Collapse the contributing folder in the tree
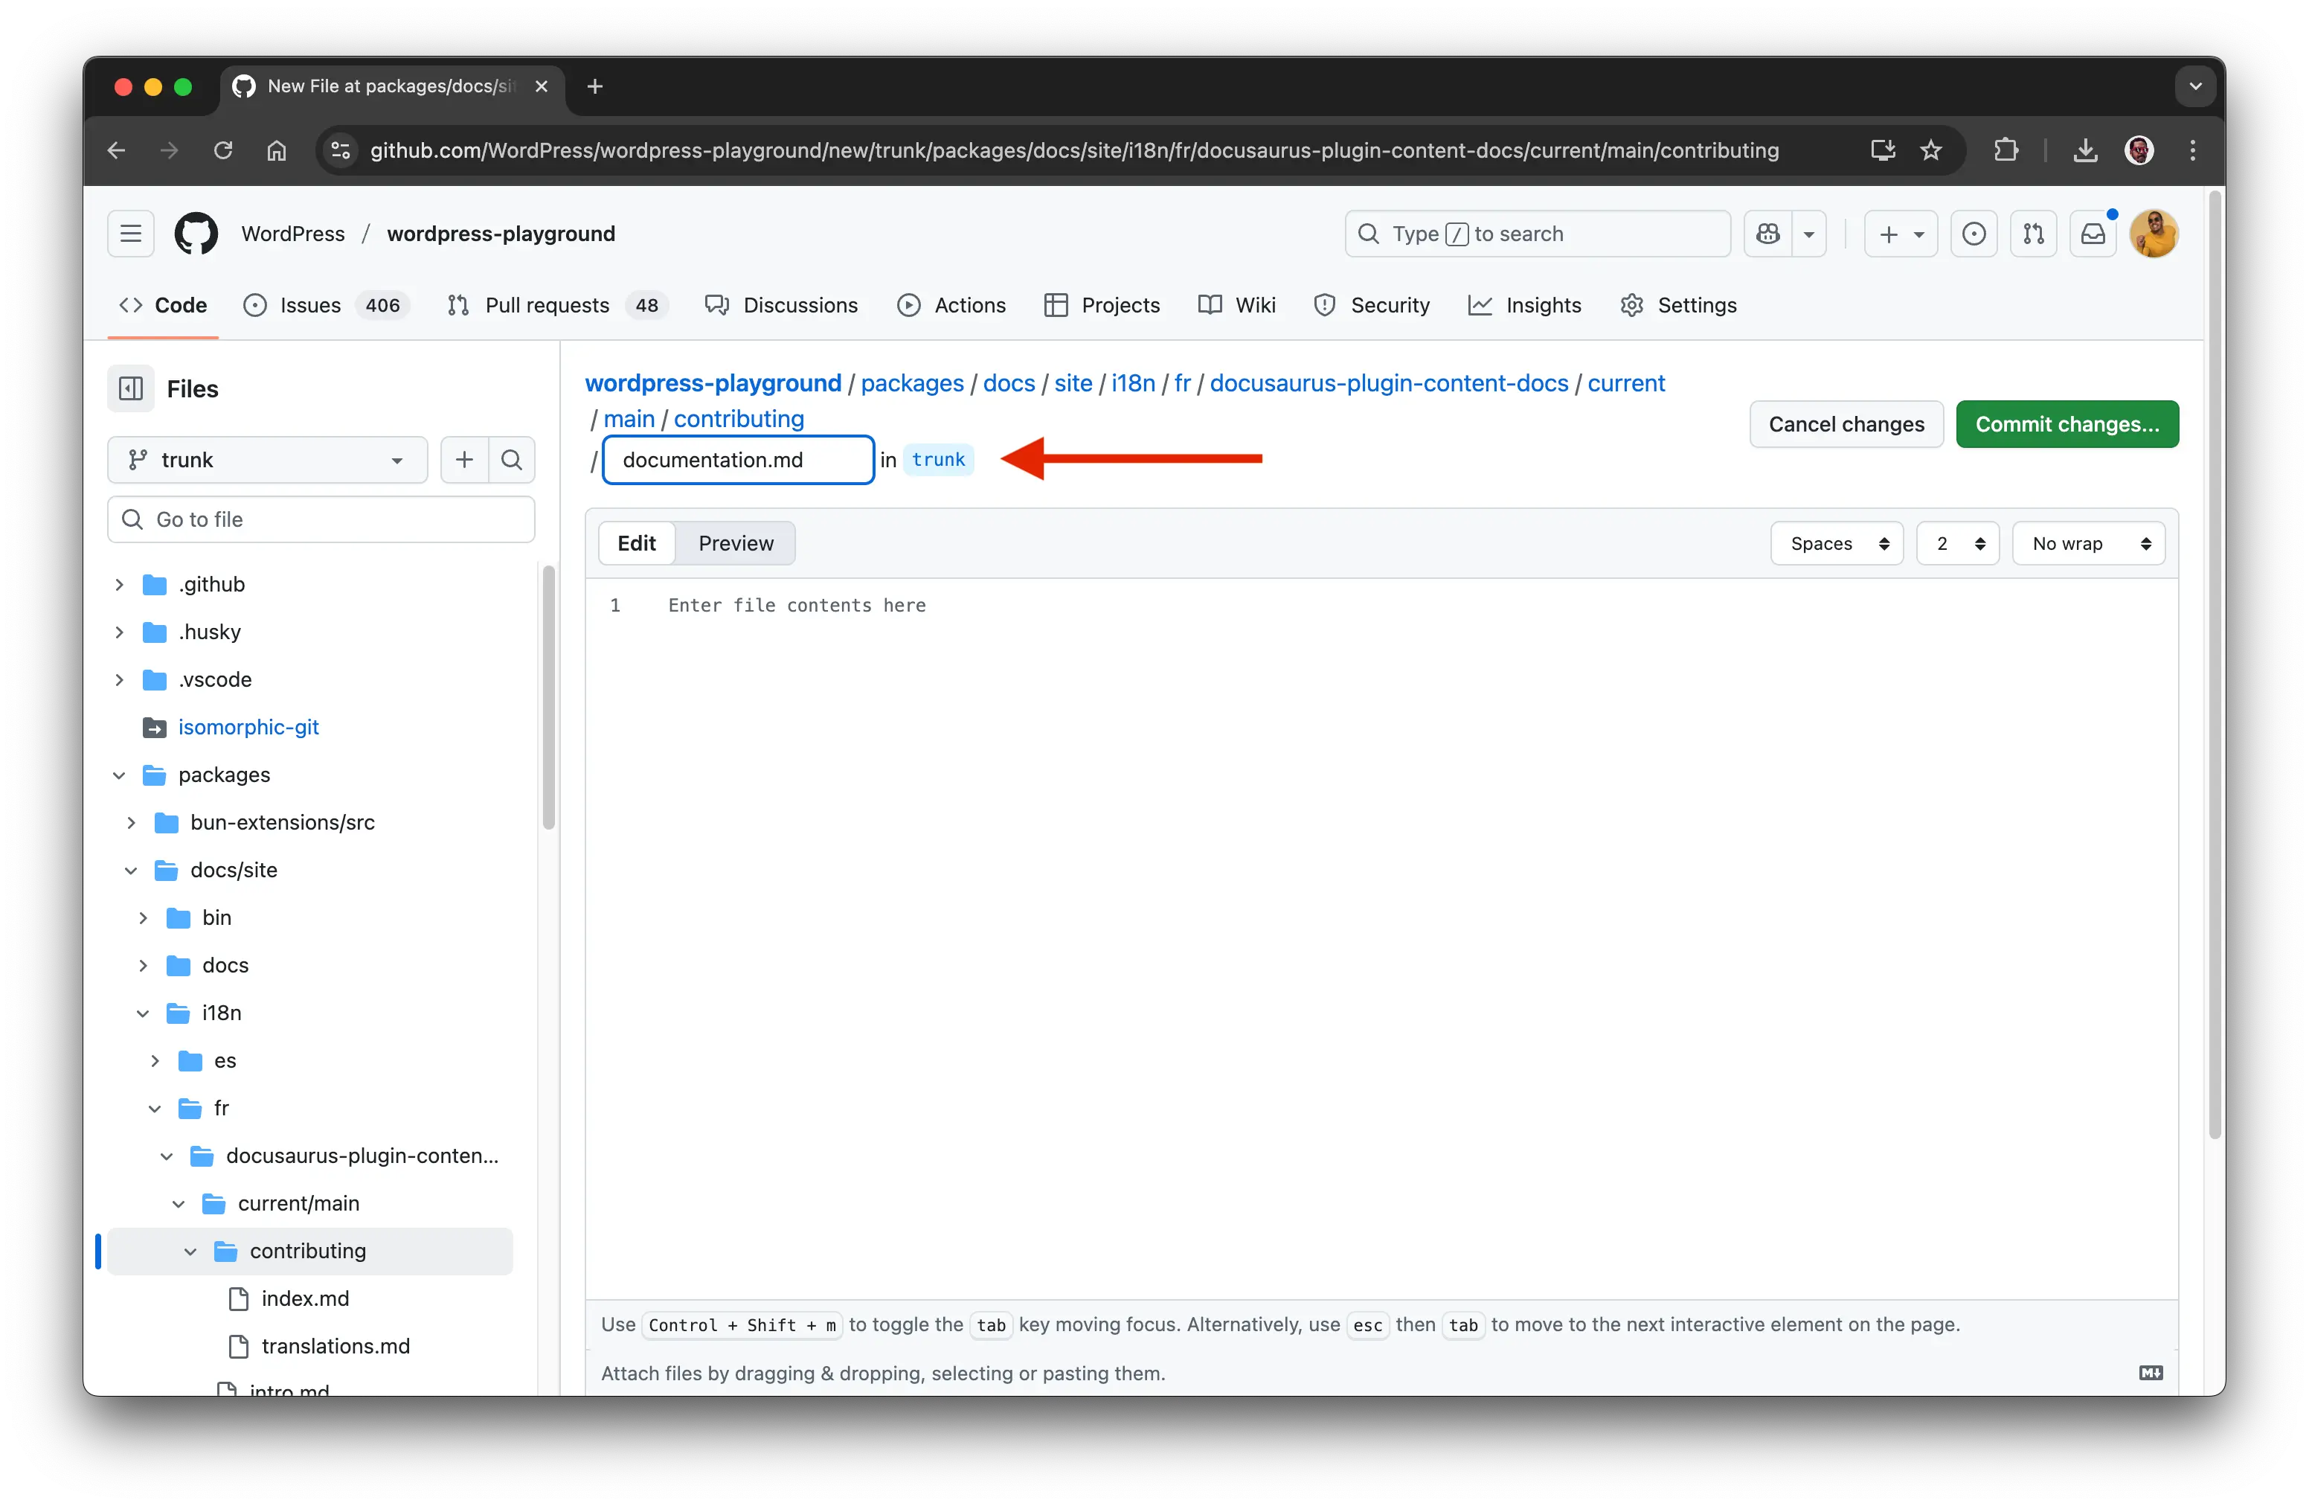The image size is (2309, 1506). (x=190, y=1251)
